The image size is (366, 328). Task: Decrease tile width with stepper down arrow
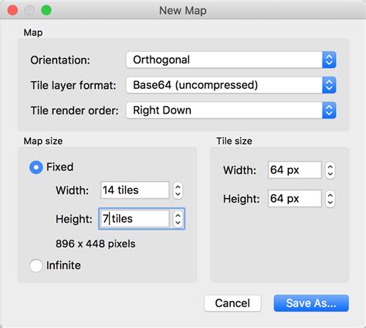point(330,175)
